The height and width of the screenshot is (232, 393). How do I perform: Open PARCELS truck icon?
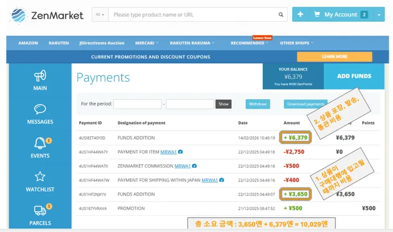(40, 210)
